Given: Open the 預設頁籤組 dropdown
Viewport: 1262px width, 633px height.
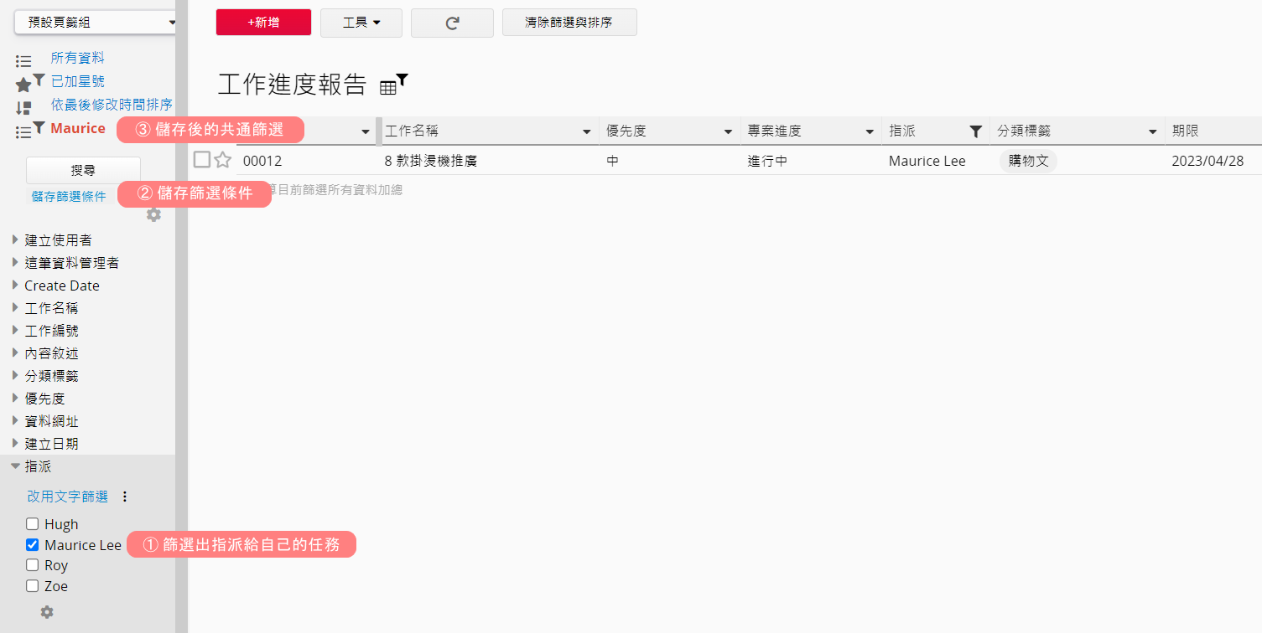Looking at the screenshot, I should (x=95, y=23).
